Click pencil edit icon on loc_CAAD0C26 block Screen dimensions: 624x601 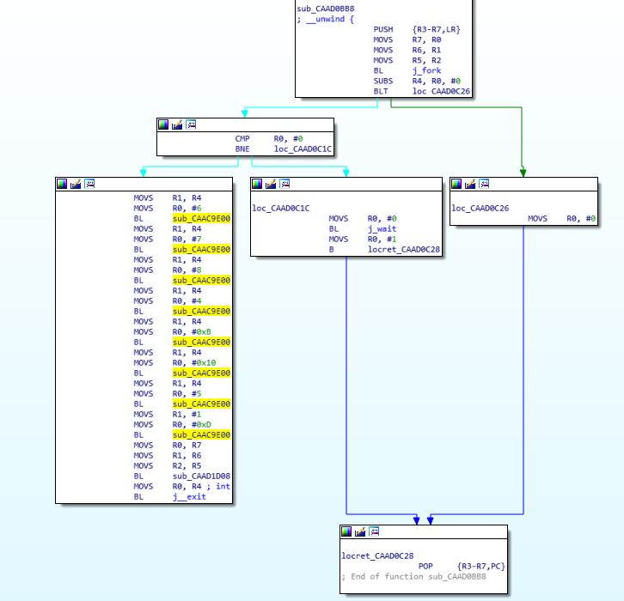click(x=470, y=184)
